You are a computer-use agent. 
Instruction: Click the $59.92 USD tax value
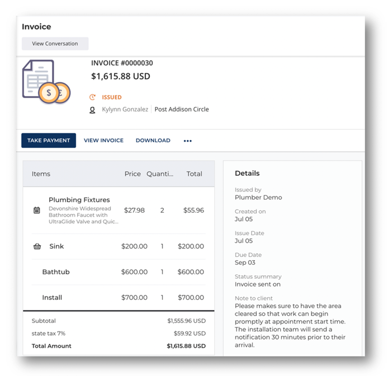point(190,333)
